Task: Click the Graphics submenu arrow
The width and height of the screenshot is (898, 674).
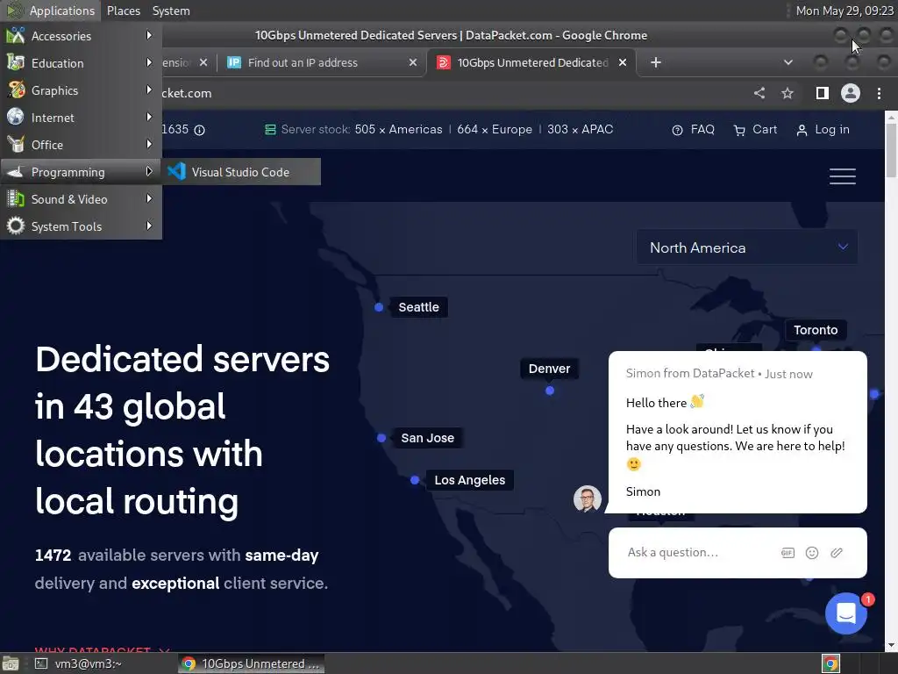Action: [149, 90]
